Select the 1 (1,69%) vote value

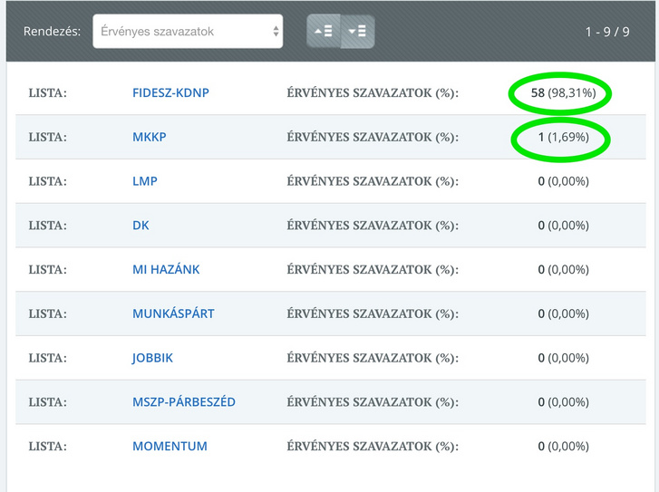[x=563, y=137]
